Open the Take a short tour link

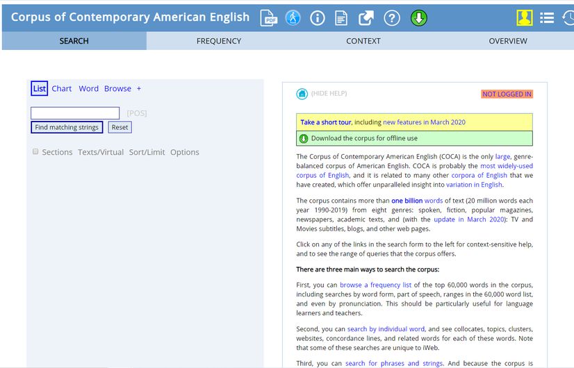pyautogui.click(x=326, y=122)
